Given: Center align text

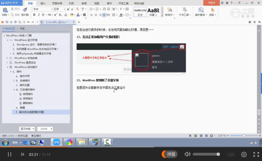Looking at the screenshot, I should [96, 15].
